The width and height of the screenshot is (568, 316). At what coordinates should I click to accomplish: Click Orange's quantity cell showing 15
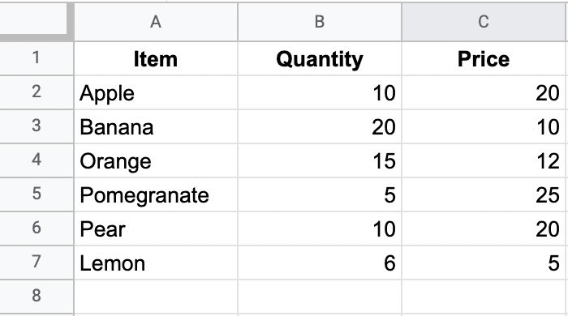[320, 160]
